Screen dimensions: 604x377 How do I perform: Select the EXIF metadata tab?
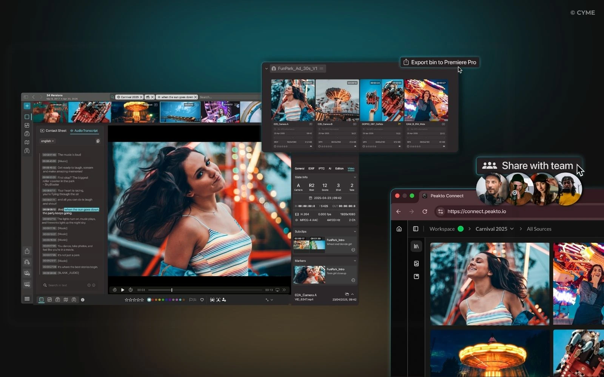coord(311,169)
